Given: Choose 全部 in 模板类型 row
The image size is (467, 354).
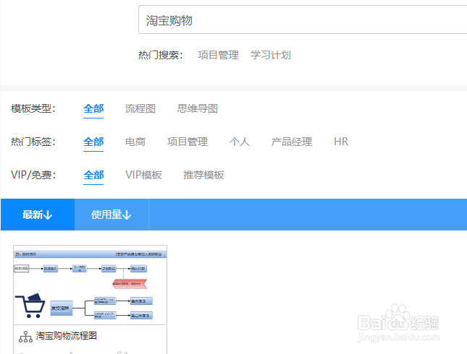Looking at the screenshot, I should point(93,109).
